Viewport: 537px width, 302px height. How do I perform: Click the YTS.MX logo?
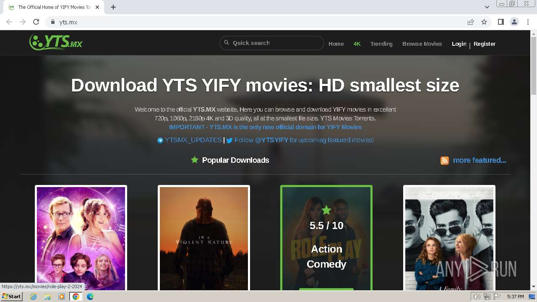(56, 42)
